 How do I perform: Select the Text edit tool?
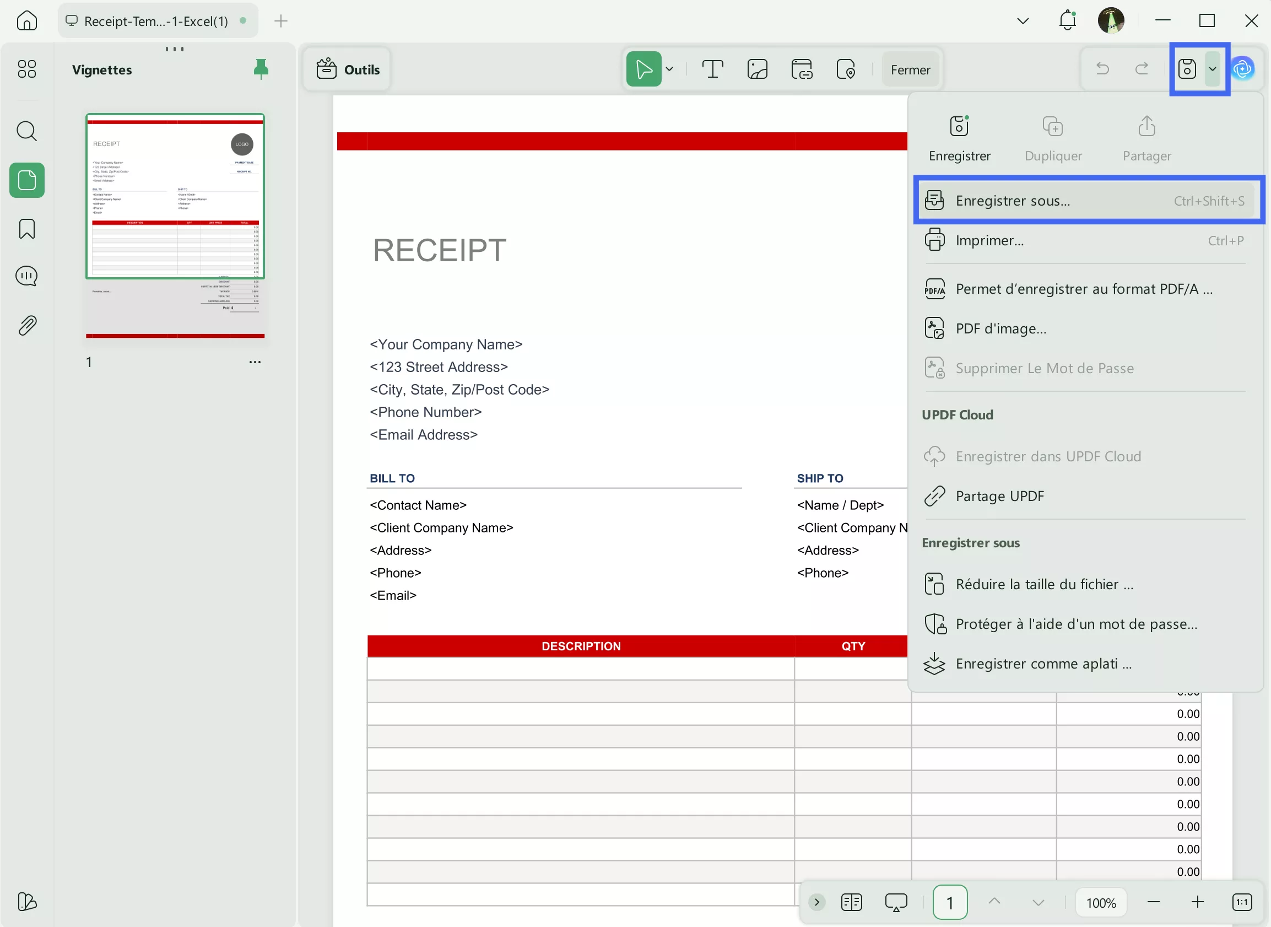[x=712, y=69]
